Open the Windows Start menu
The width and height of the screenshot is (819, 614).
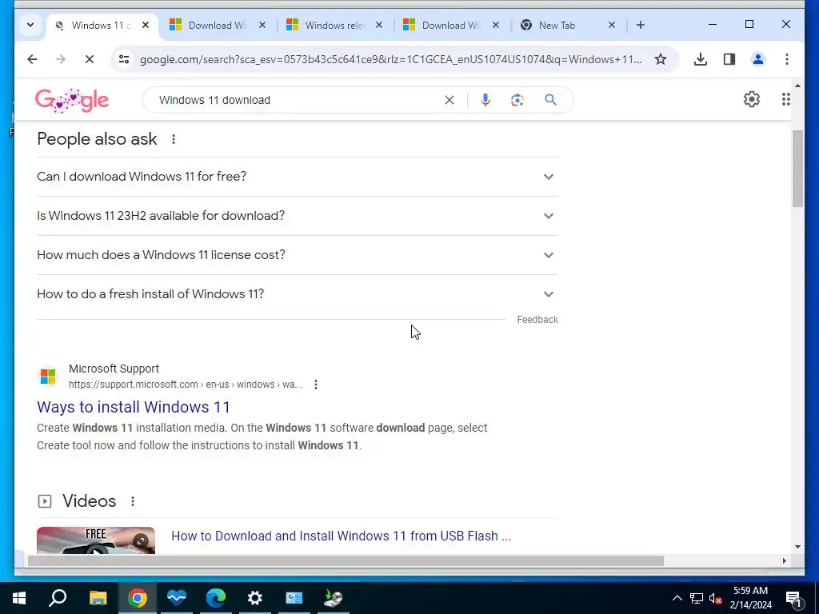tap(19, 598)
